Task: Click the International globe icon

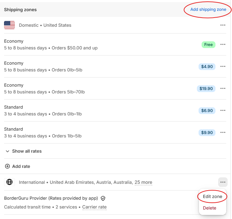Action: click(9, 182)
